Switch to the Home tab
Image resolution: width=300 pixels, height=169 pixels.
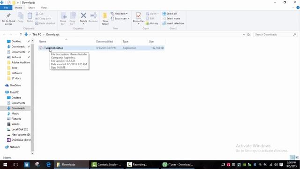(x=19, y=8)
